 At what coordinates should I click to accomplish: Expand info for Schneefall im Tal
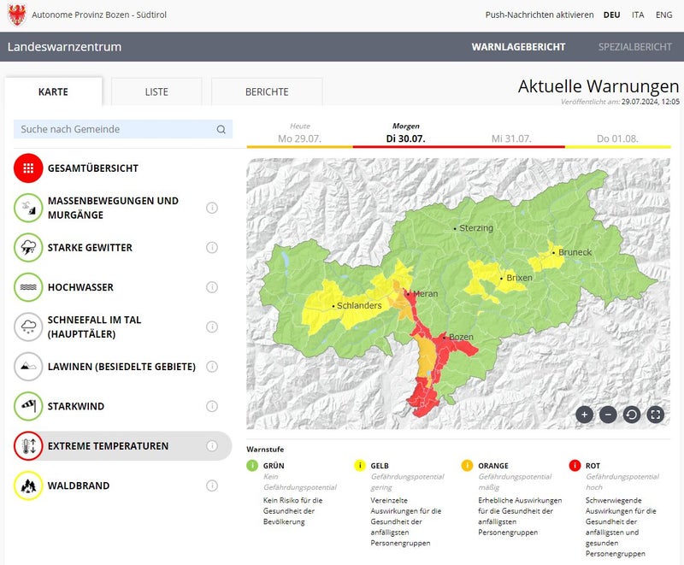coord(212,327)
